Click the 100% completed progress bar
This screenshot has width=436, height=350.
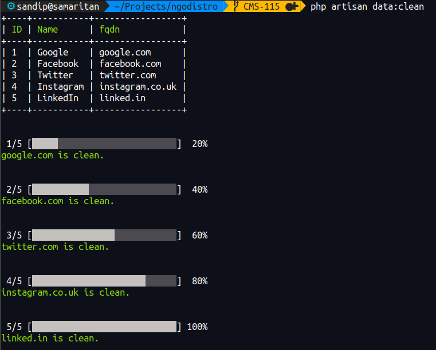104,327
